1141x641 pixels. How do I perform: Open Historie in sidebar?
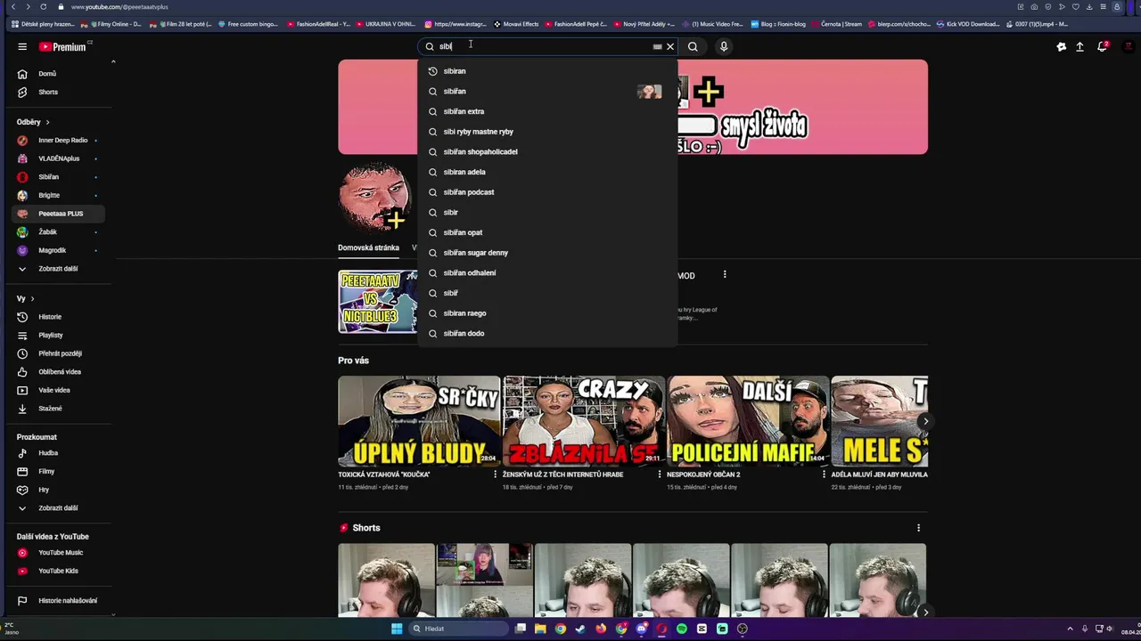59,317
